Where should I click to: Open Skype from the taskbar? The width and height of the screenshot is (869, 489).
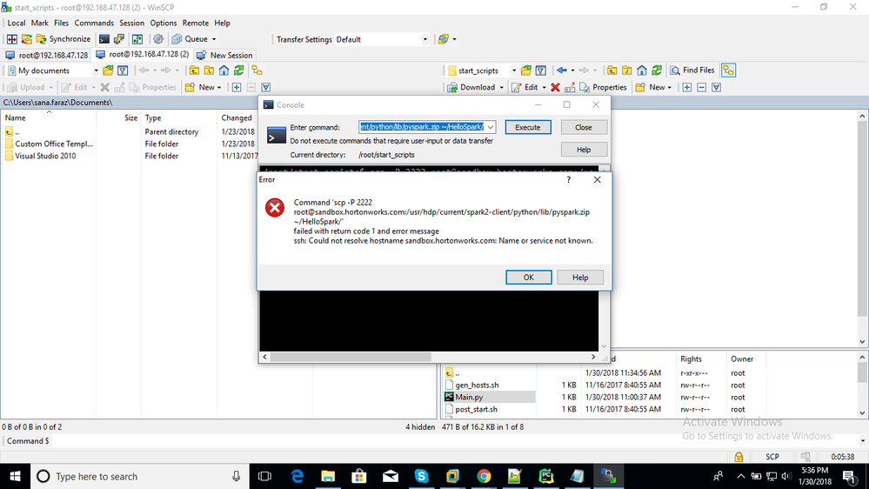421,476
